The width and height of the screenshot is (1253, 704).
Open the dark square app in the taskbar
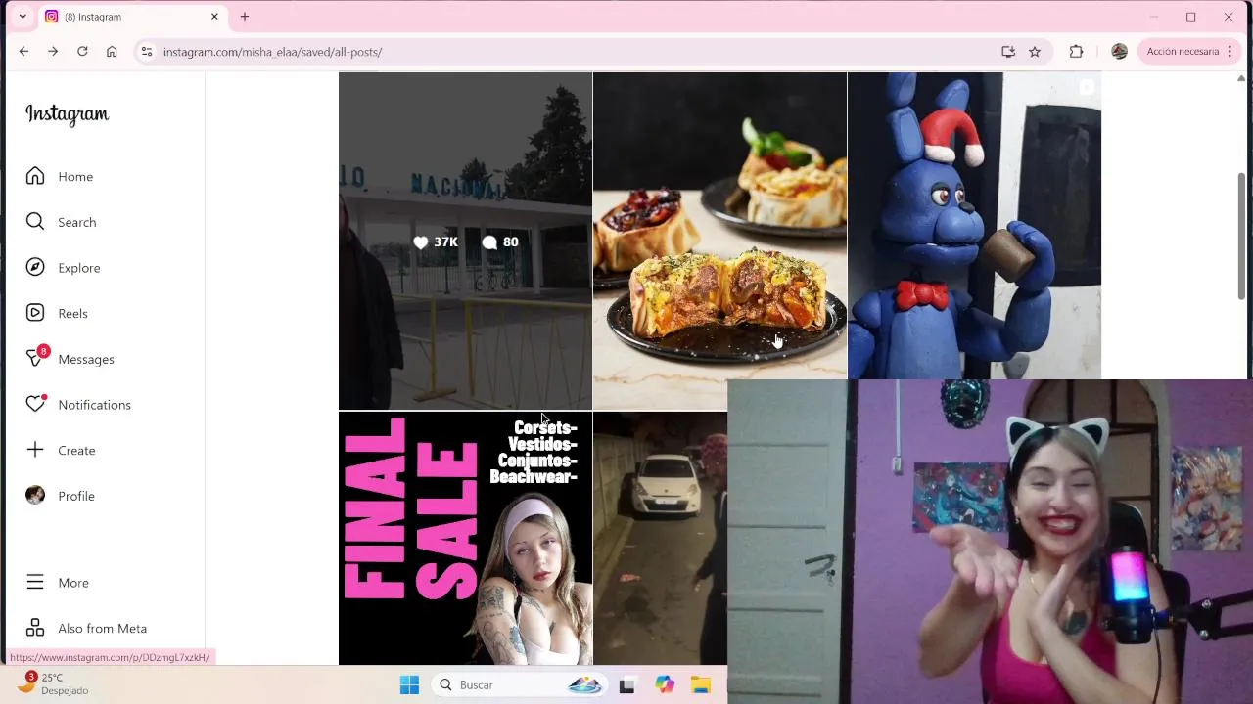pyautogui.click(x=626, y=684)
